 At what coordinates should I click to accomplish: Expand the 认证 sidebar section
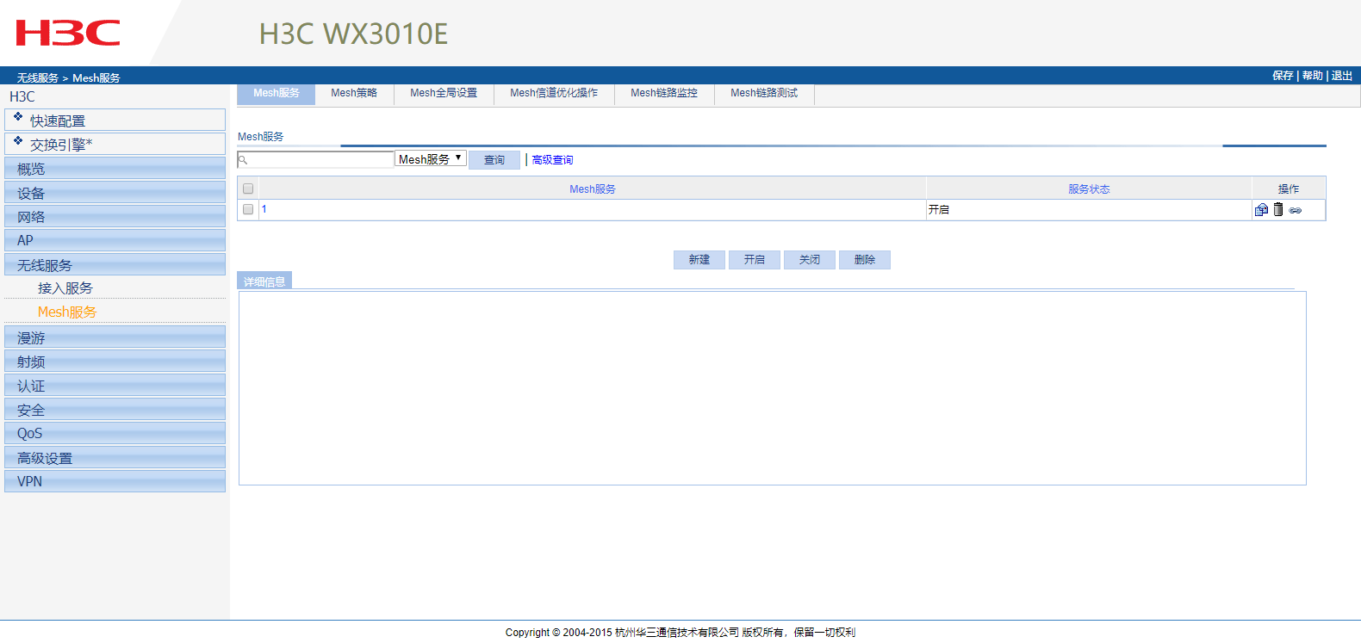pos(115,386)
